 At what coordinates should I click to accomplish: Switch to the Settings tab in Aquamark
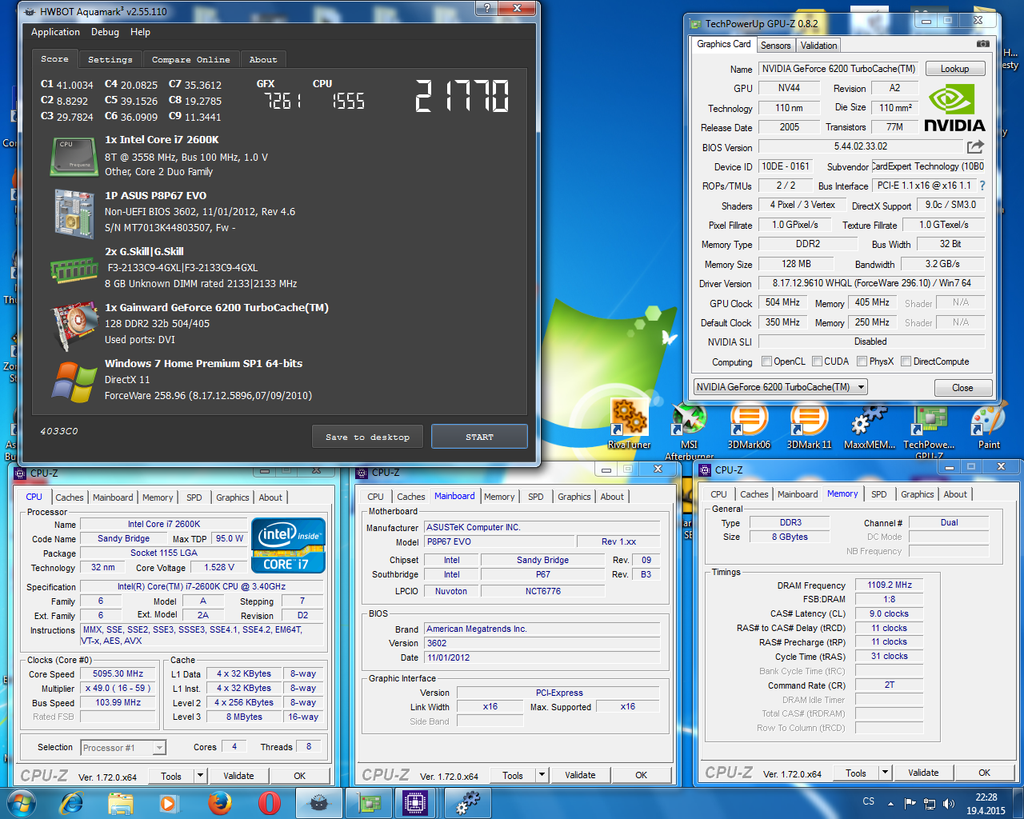[x=110, y=59]
